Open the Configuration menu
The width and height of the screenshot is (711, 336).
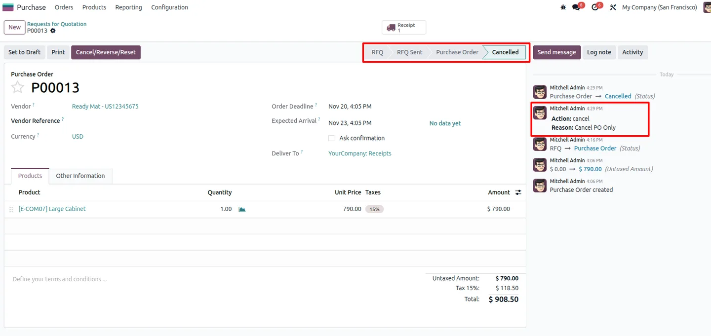coord(169,7)
